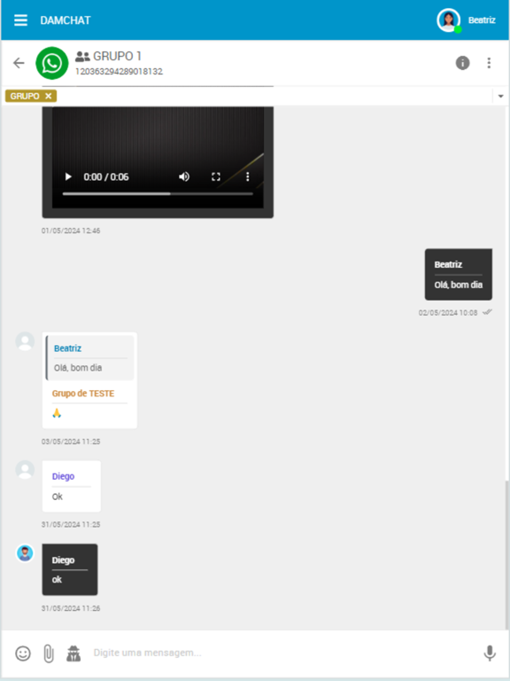Record audio with the microphone icon
The height and width of the screenshot is (681, 510).
(x=490, y=654)
